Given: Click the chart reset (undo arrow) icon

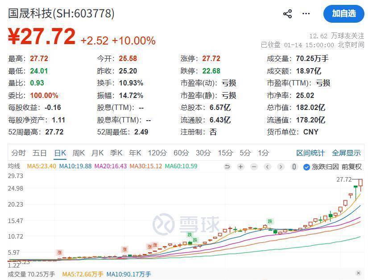Looking at the screenshot, I should tap(227, 167).
